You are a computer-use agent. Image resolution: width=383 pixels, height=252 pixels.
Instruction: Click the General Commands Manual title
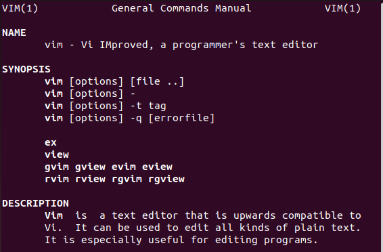click(181, 8)
